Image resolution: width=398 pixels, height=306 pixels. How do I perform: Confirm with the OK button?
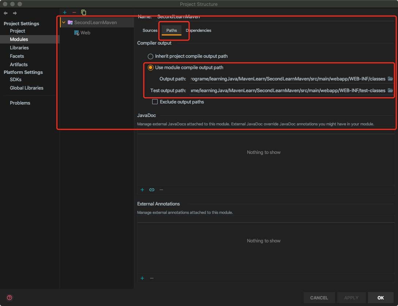click(x=380, y=298)
